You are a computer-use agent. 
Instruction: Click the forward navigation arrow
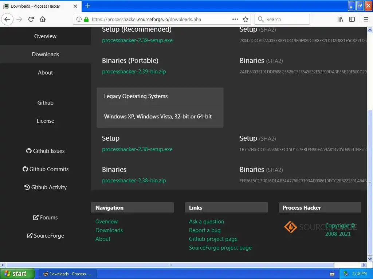pos(19,19)
